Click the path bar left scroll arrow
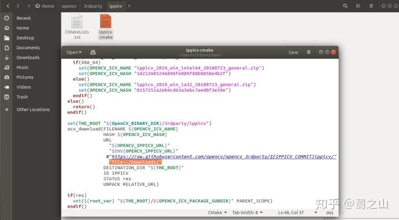 pos(29,6)
